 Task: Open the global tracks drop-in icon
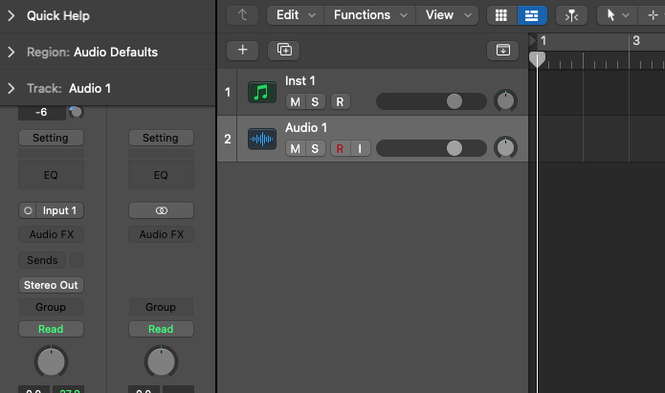coord(503,51)
